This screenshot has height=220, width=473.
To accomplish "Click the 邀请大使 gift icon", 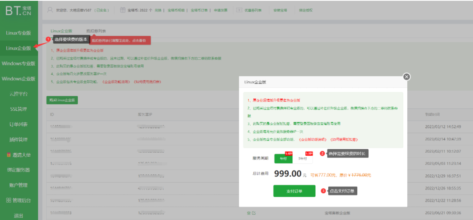I will [x=8, y=155].
